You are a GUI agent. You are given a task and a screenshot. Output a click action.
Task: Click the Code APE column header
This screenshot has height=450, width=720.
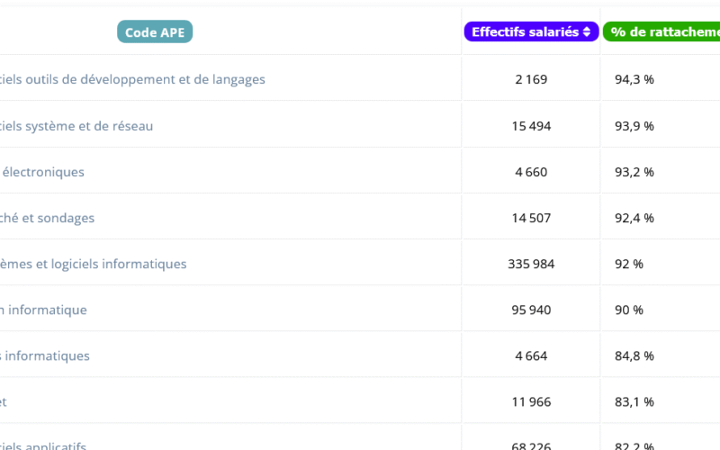pyautogui.click(x=155, y=32)
